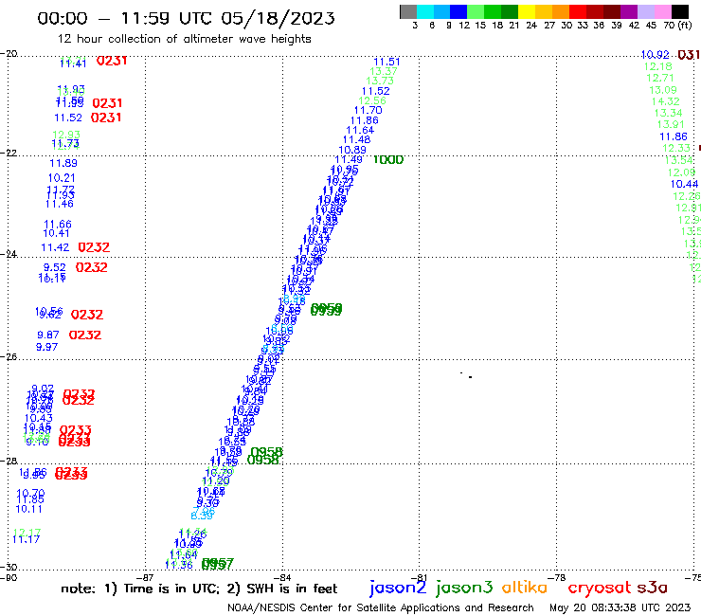The width and height of the screenshot is (701, 616).
Task: Click the green time label 0959
Action: coord(327,309)
